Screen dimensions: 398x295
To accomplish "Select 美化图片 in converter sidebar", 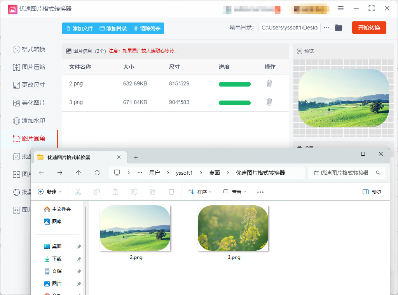I will point(29,103).
